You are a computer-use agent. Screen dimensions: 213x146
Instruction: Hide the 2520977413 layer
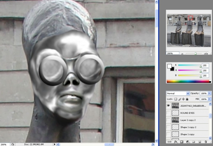tap(168, 106)
